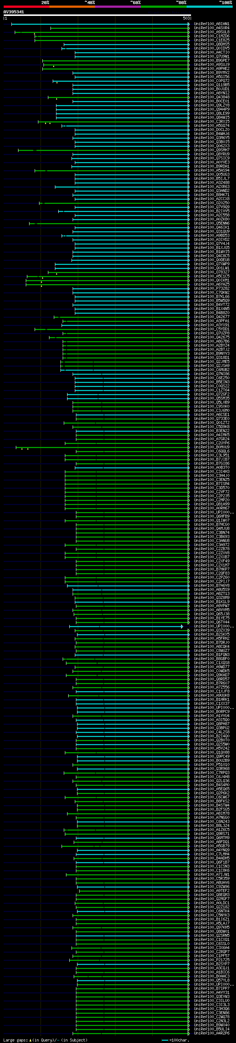The height and width of the screenshot is (1043, 236).
Task: Click the UniRef100_C3ENZ5 entry
Action: [x=211, y=480]
